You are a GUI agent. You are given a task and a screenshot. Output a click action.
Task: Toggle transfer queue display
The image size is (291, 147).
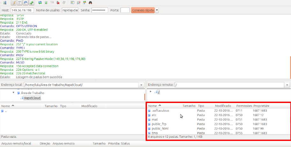(x=32, y=3)
